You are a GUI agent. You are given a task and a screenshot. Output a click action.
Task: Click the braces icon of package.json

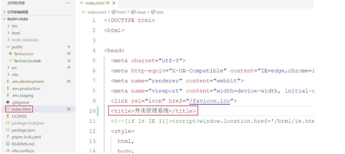point(8,130)
